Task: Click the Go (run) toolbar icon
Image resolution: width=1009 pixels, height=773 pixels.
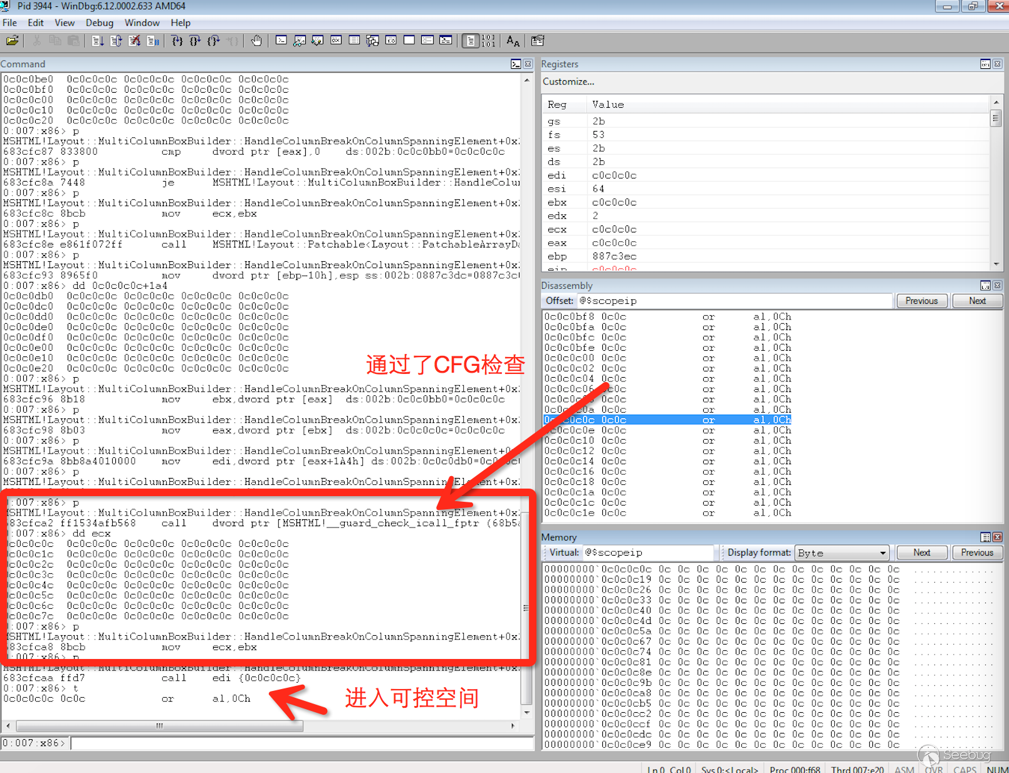Action: point(98,41)
